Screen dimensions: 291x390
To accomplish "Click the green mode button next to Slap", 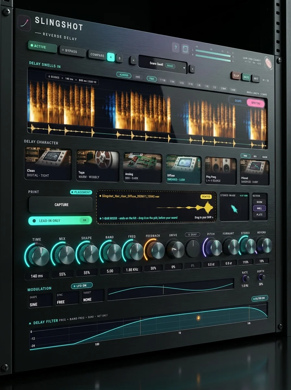I will 246,77.
